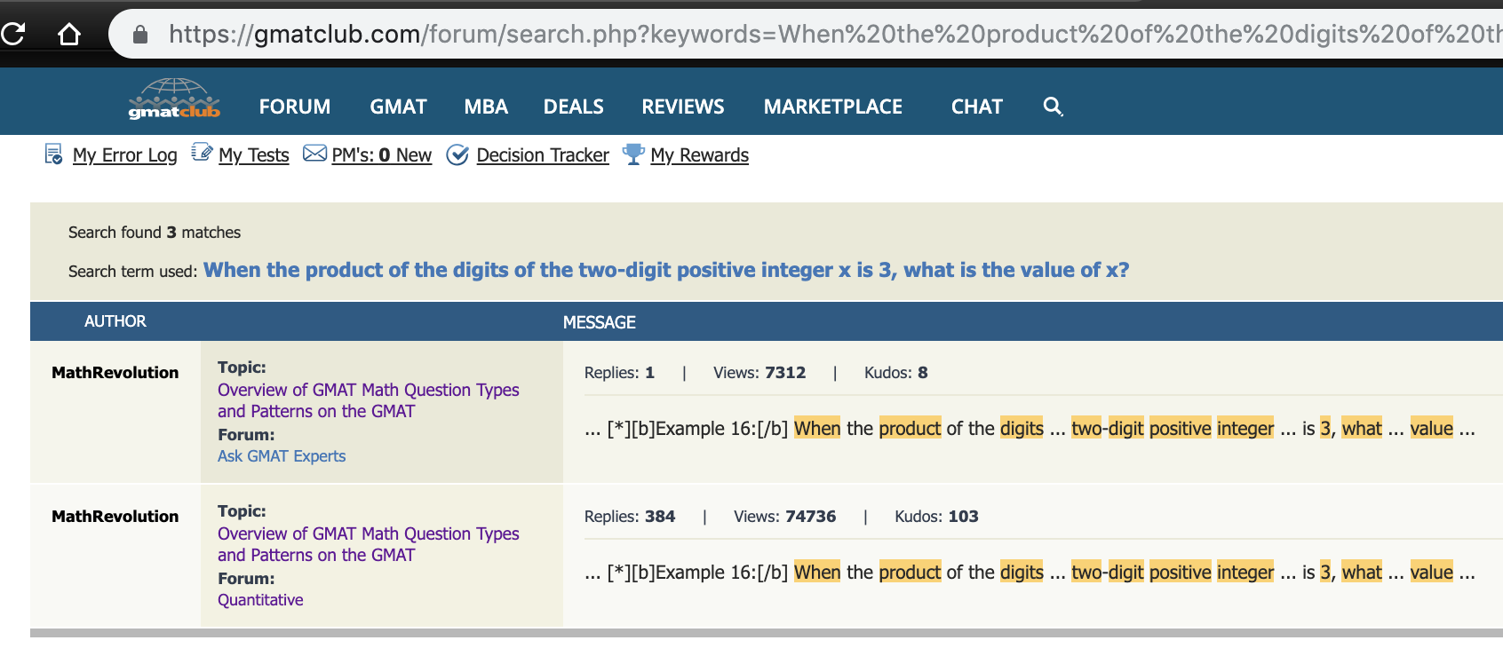Screen dimensions: 1503x664
Task: Open topic link in Quantitative forum result
Action: click(369, 544)
